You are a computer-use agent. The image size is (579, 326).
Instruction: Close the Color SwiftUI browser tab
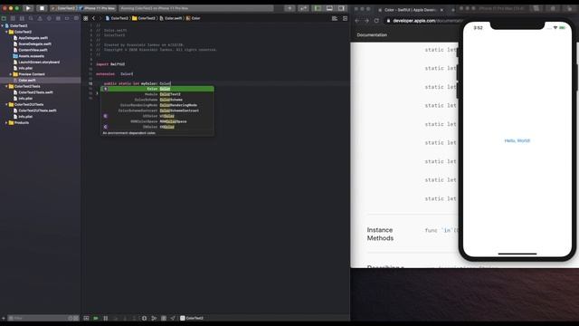pos(441,10)
